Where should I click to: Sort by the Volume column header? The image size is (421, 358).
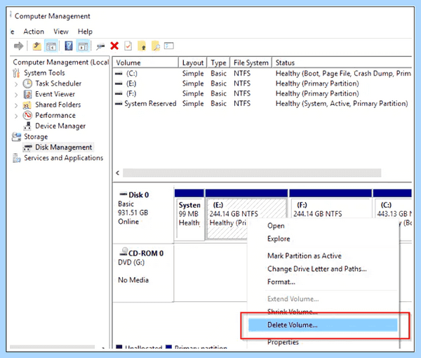[145, 62]
